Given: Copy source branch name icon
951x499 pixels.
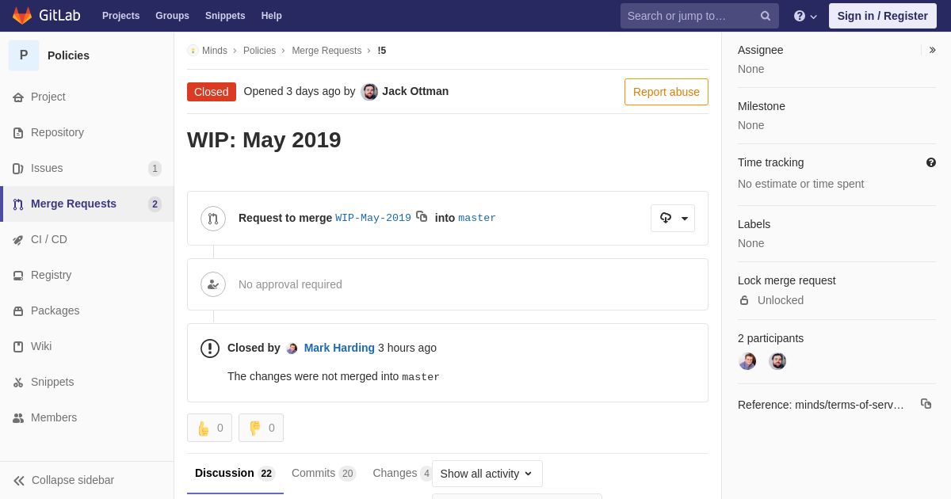Looking at the screenshot, I should click(x=422, y=217).
